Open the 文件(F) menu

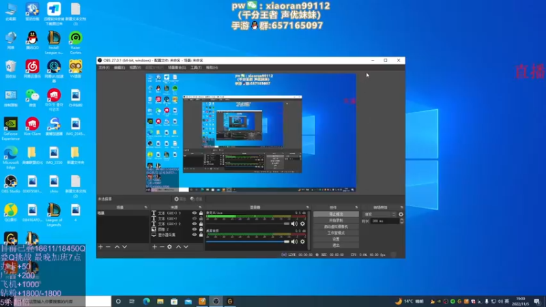point(104,68)
